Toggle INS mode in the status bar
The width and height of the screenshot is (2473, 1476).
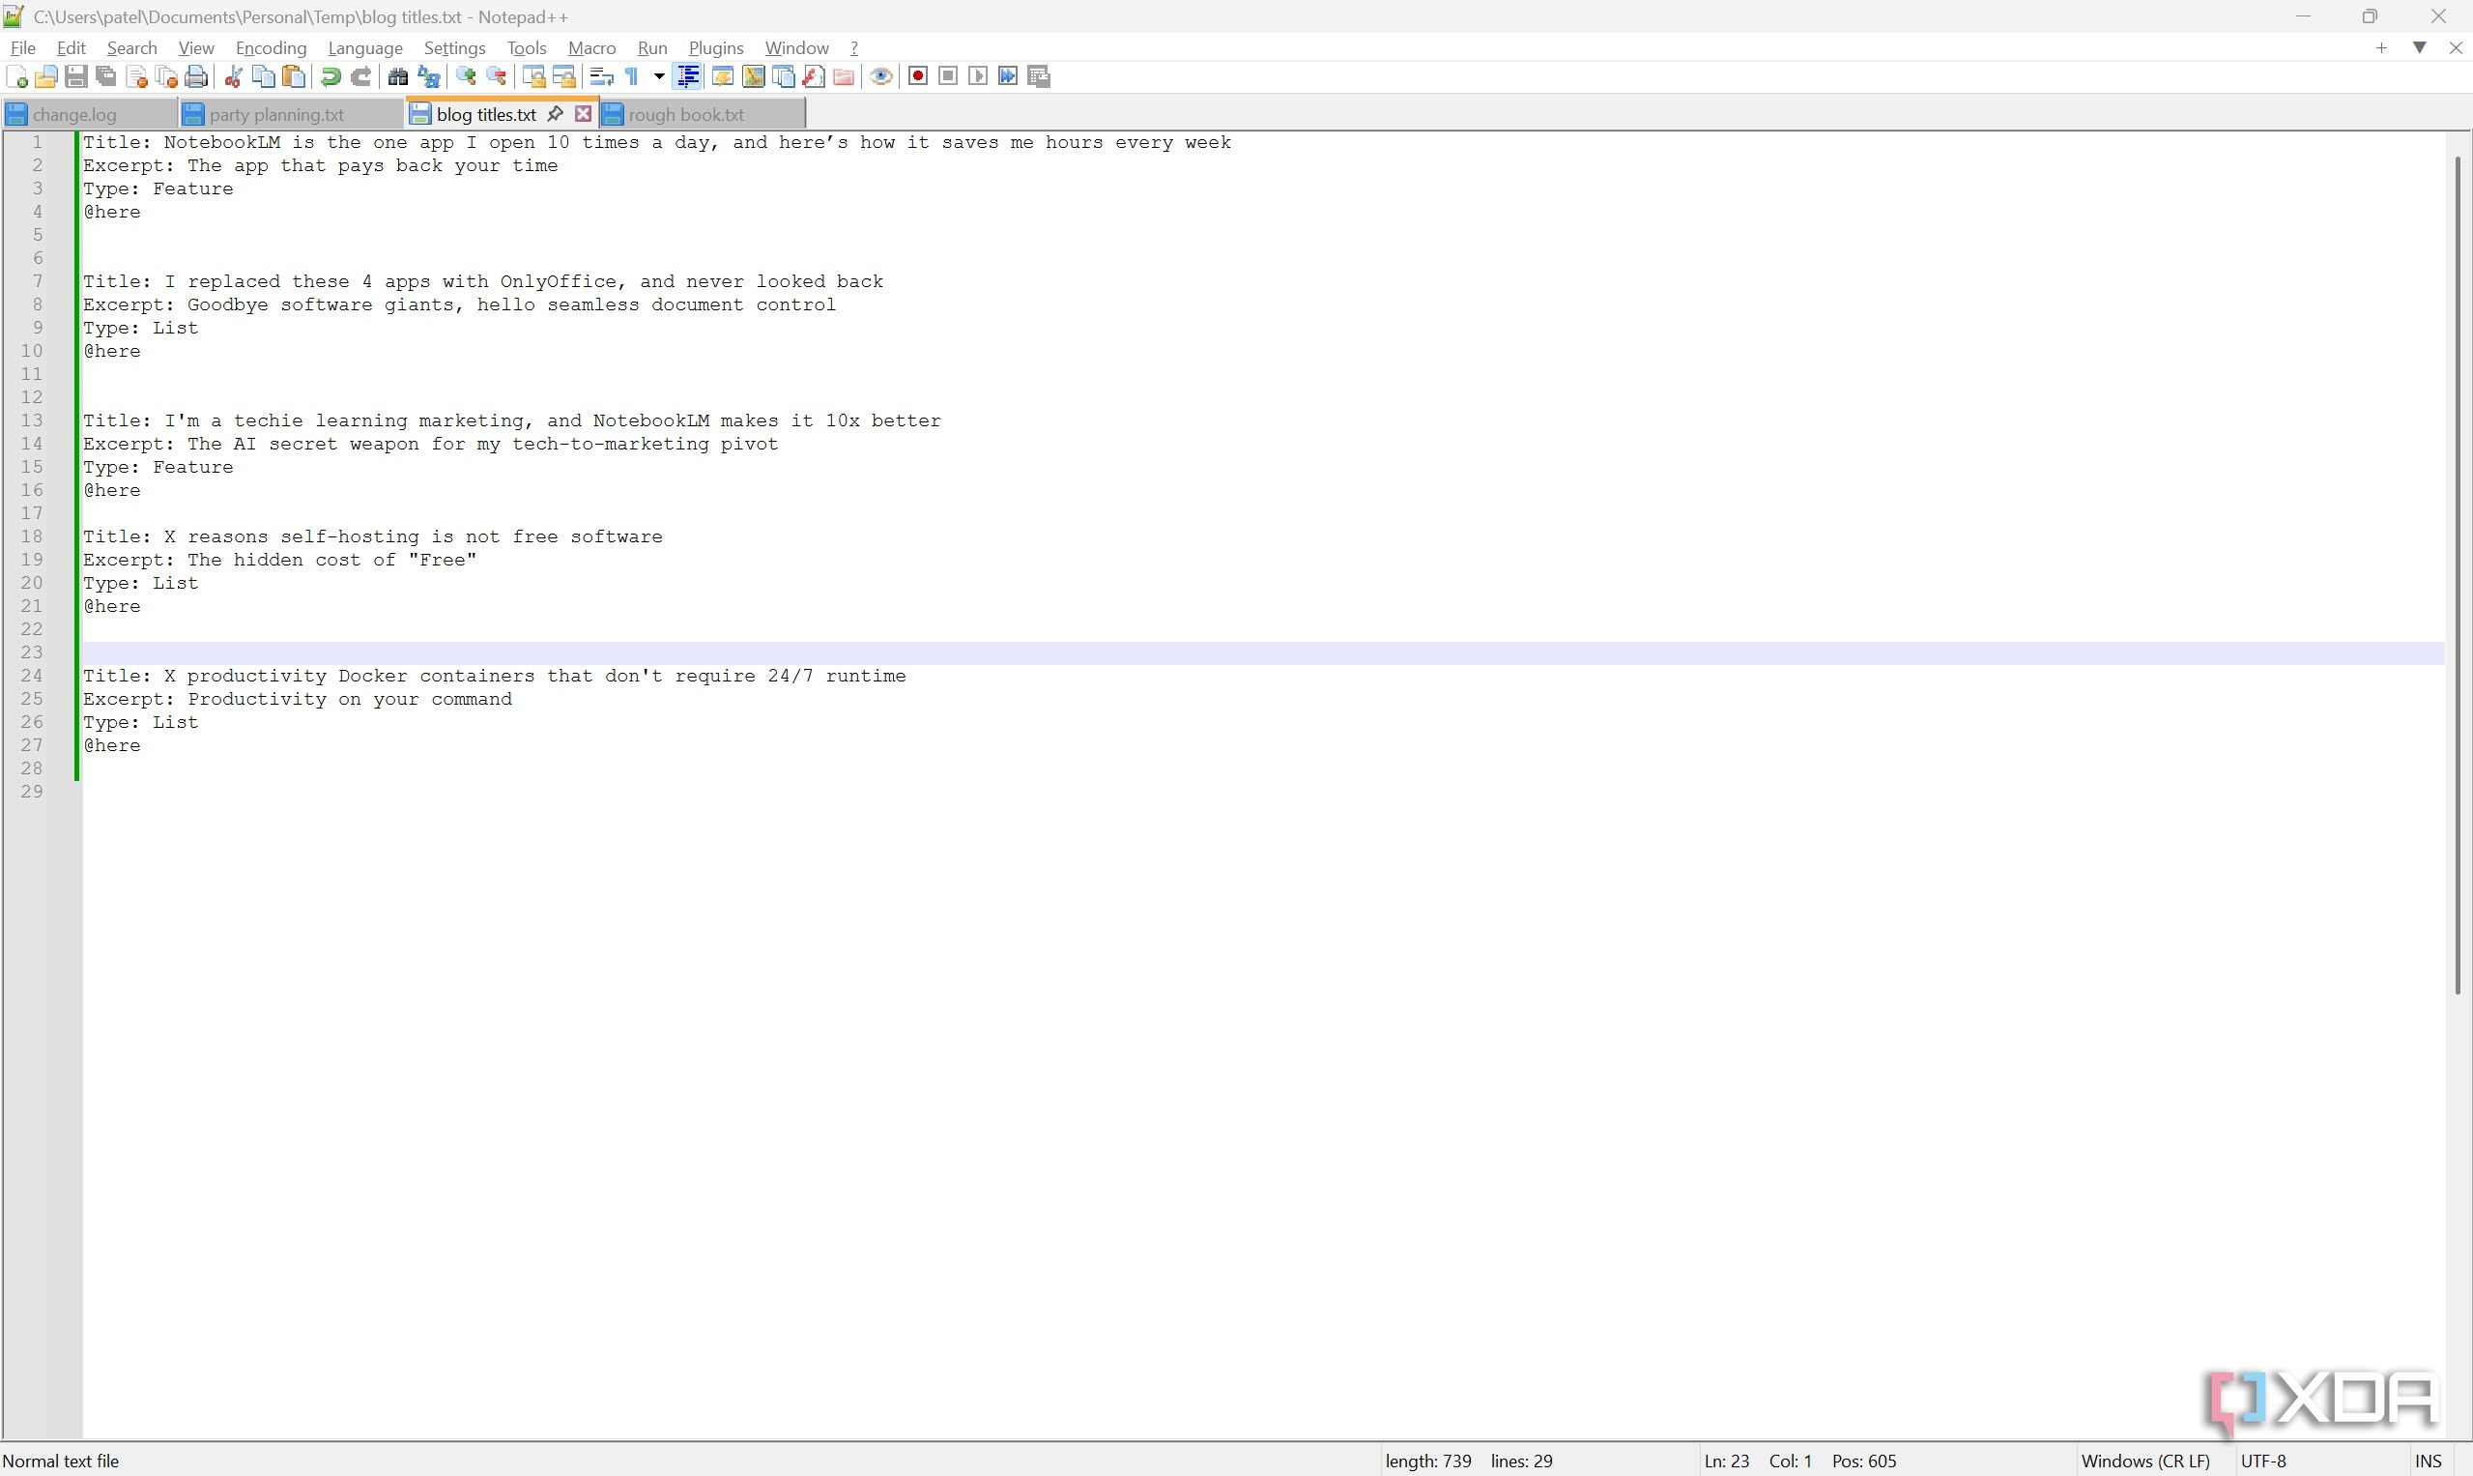point(2429,1462)
